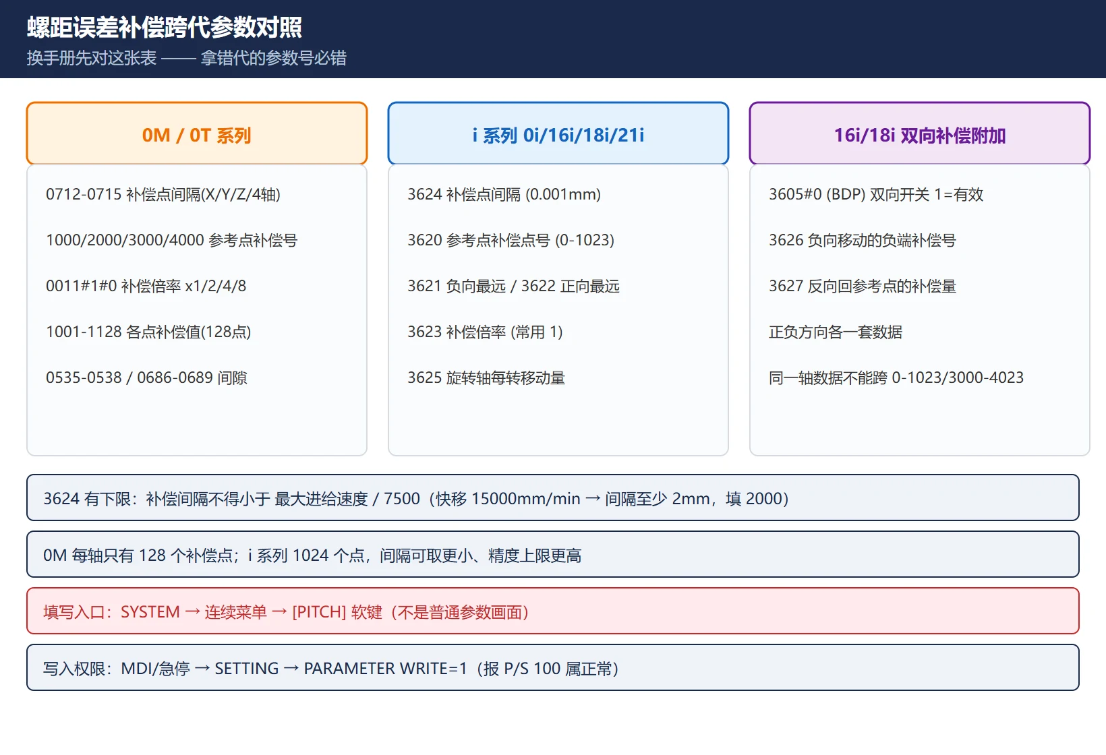Click the red note 填写入口 SYSTEM [PITCH] 软键
The width and height of the screenshot is (1106, 755).
coord(553,611)
